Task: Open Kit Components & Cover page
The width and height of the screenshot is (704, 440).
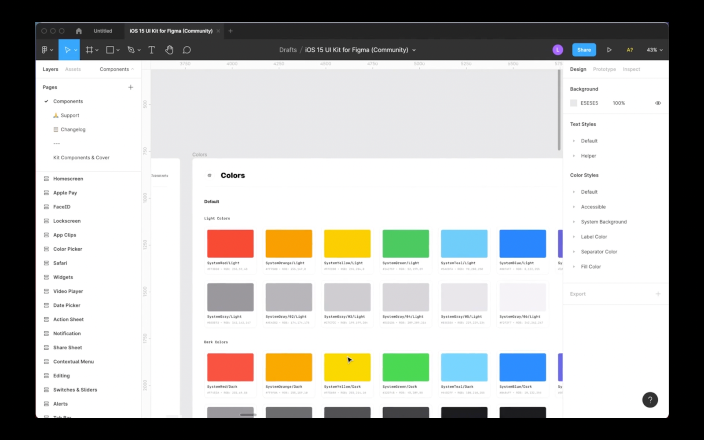Action: tap(81, 158)
